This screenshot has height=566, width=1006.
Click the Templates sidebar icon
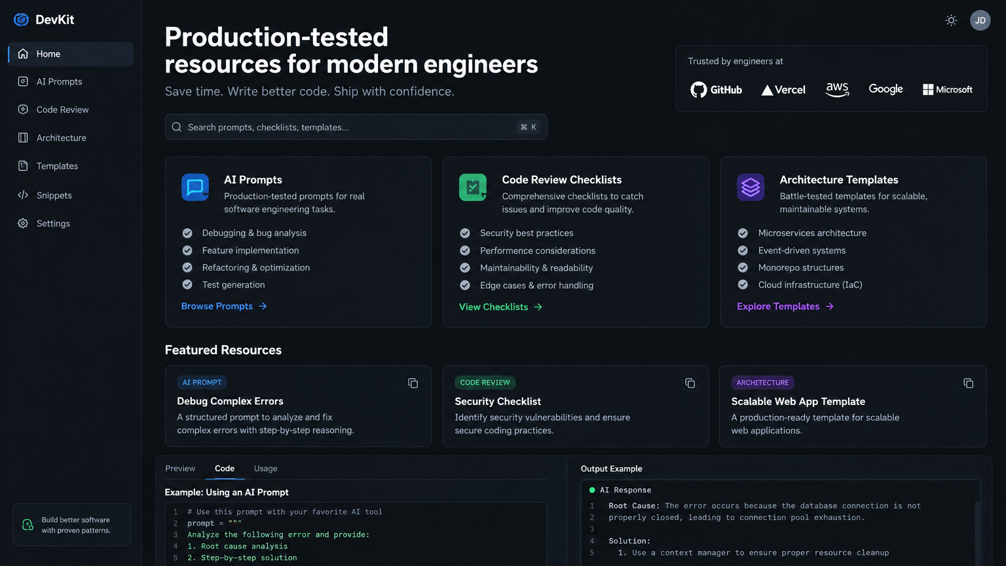tap(23, 166)
